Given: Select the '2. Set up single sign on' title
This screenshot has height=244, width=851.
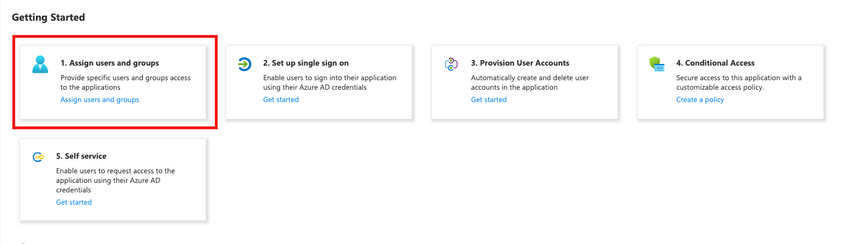Looking at the screenshot, I should pos(306,63).
